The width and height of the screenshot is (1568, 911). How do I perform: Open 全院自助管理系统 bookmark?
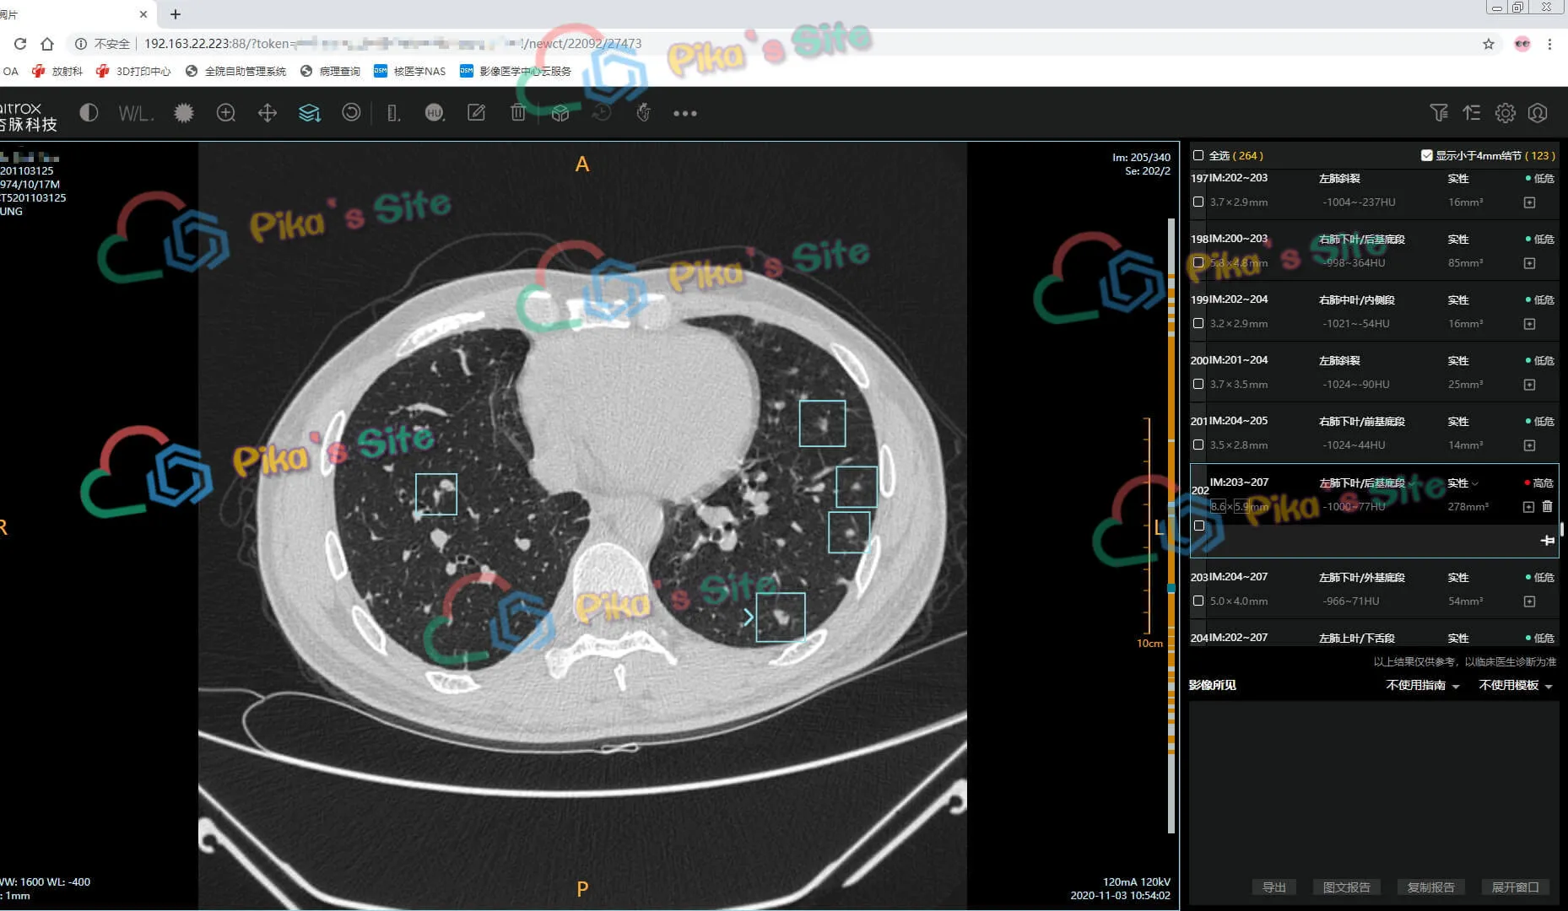point(236,71)
